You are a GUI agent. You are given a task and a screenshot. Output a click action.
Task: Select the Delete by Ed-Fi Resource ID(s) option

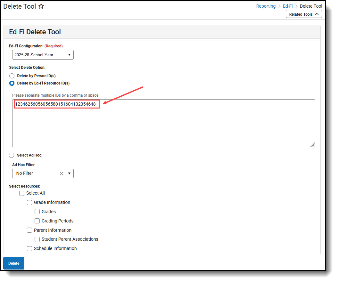(12, 83)
